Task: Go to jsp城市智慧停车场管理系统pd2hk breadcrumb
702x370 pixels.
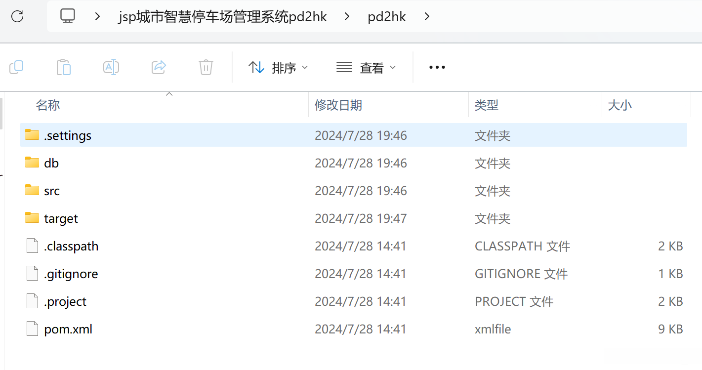Action: (x=223, y=17)
